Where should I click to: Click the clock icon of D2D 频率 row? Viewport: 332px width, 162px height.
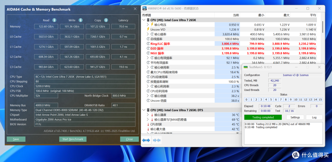148,48
